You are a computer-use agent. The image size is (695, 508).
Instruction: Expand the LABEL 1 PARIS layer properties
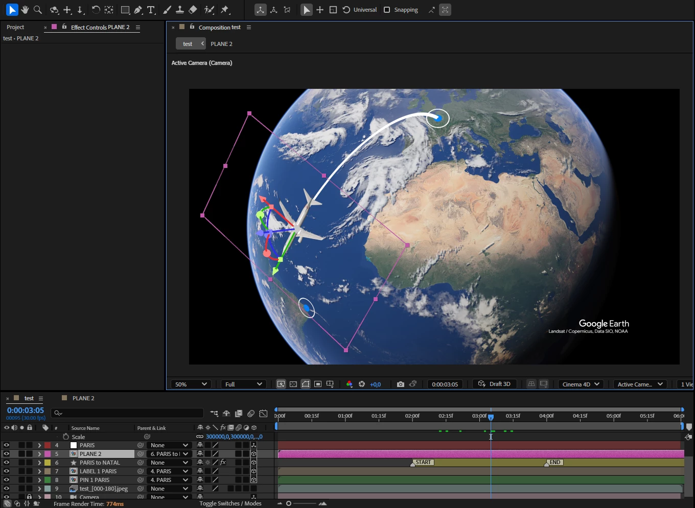39,471
